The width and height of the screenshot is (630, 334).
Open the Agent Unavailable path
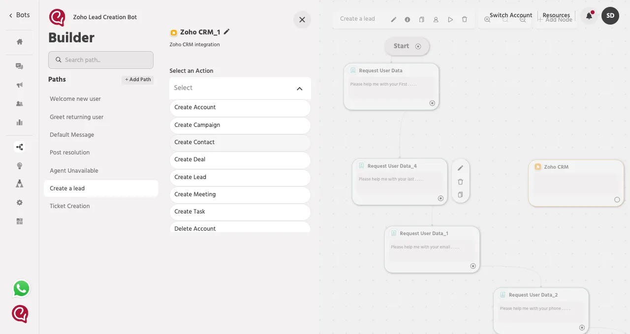coord(101,171)
